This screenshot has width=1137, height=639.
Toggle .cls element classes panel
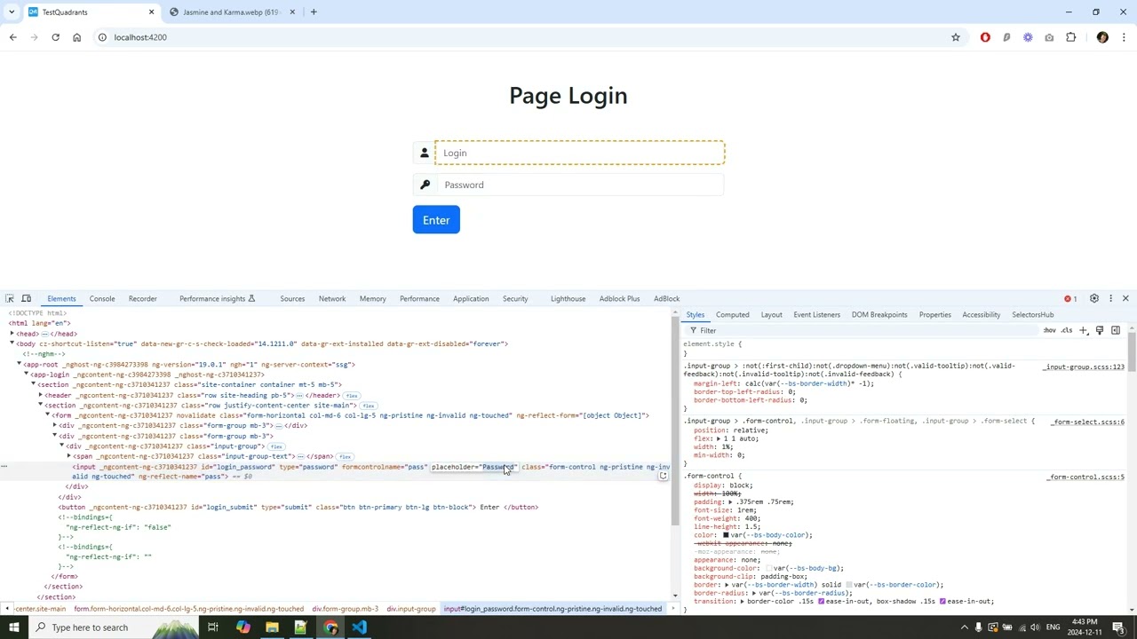click(1067, 330)
